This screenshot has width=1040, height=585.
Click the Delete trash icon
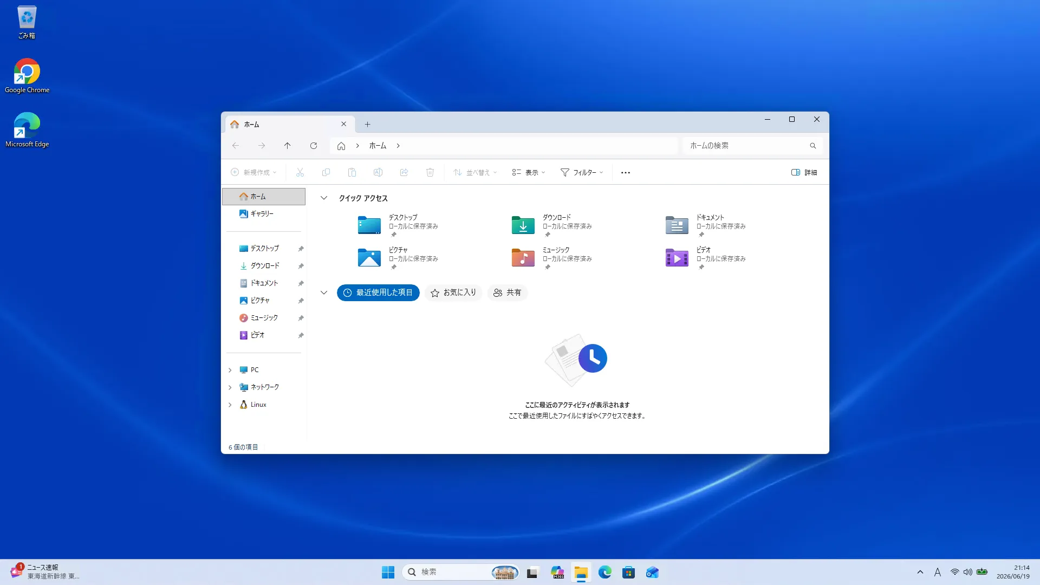tap(430, 172)
